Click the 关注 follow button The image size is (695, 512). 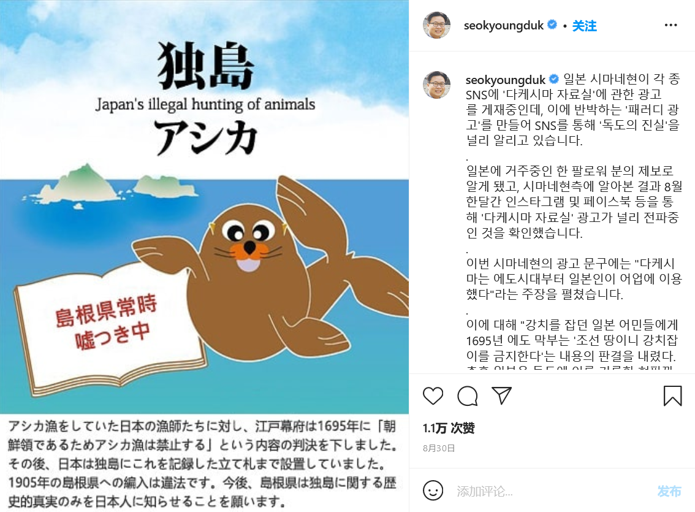pos(584,26)
